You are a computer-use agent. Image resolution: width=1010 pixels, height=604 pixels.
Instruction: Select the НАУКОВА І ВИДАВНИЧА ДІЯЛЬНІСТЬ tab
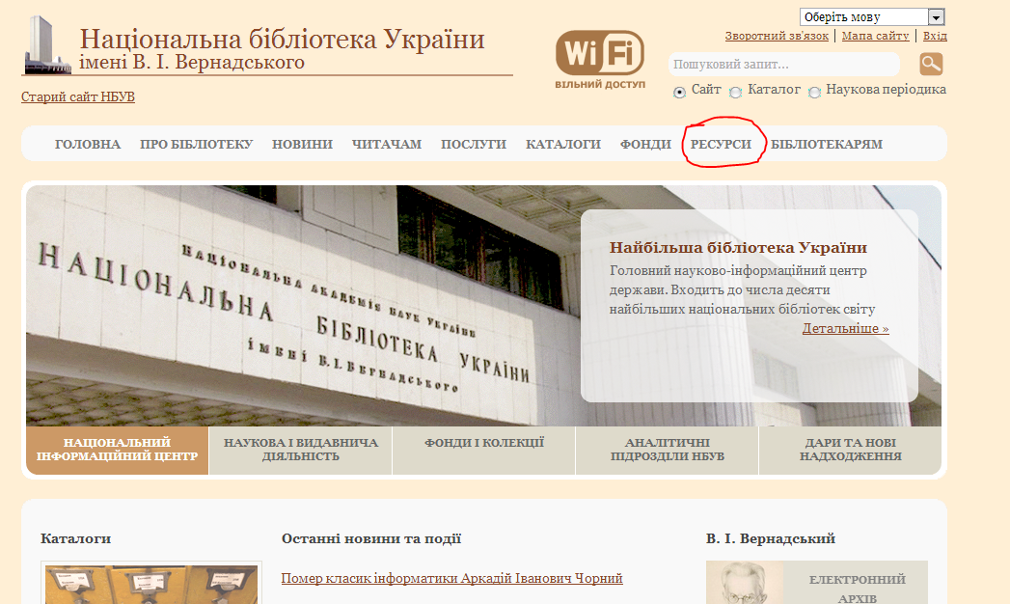tap(301, 450)
